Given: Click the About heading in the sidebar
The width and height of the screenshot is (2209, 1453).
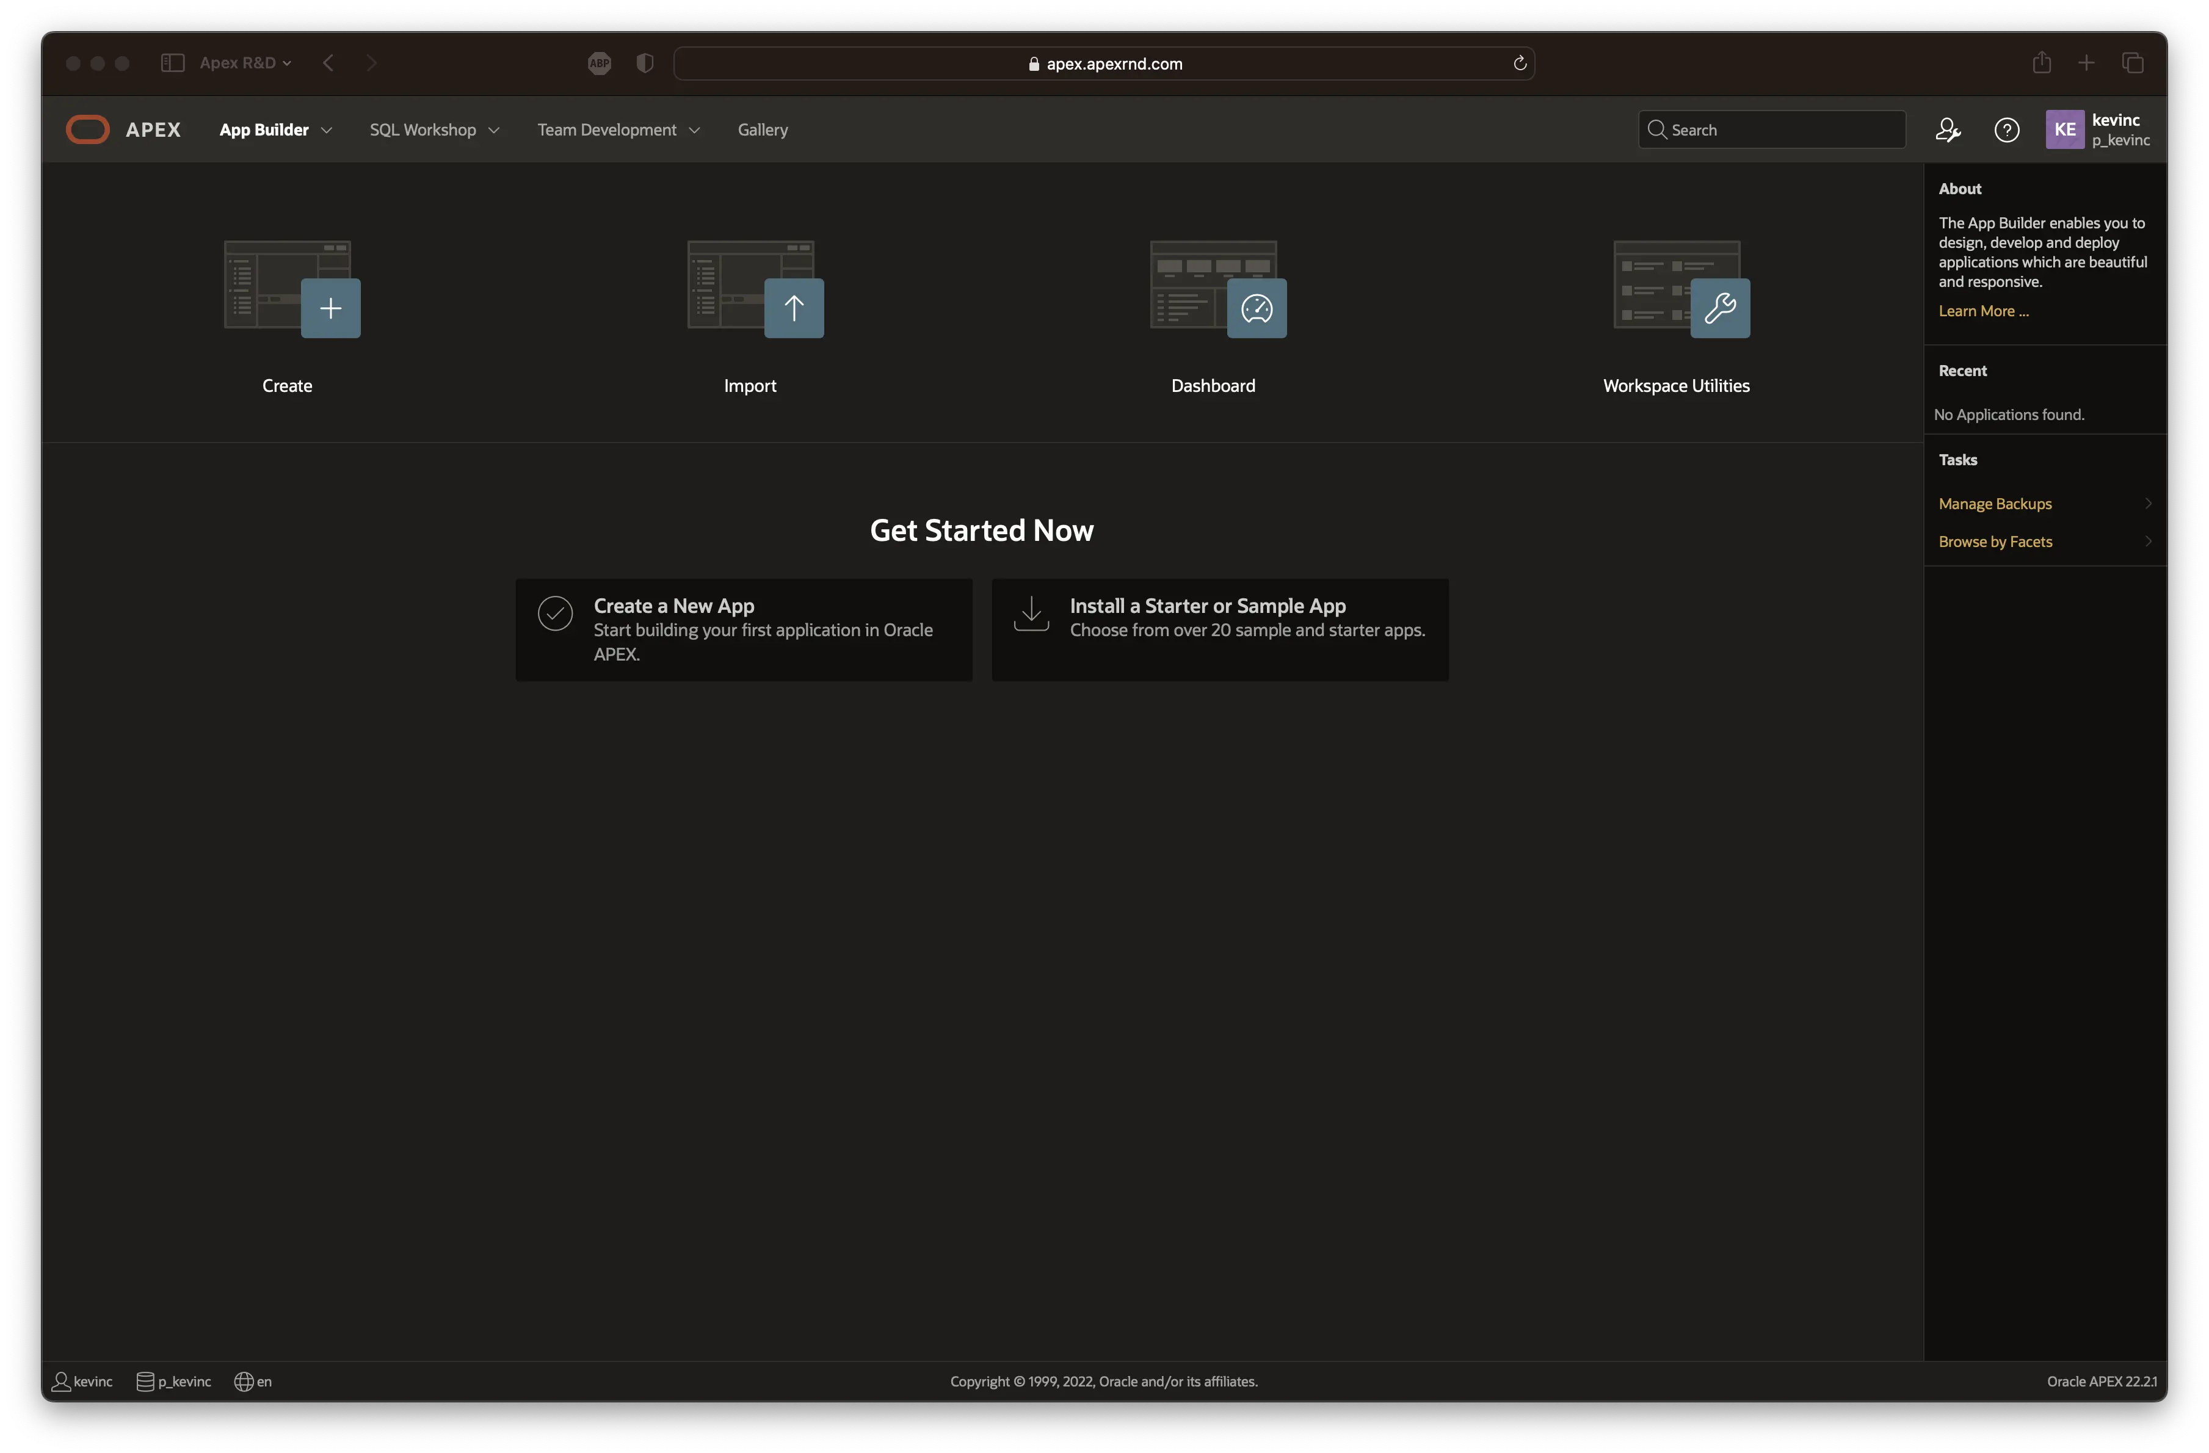Looking at the screenshot, I should click(1959, 189).
